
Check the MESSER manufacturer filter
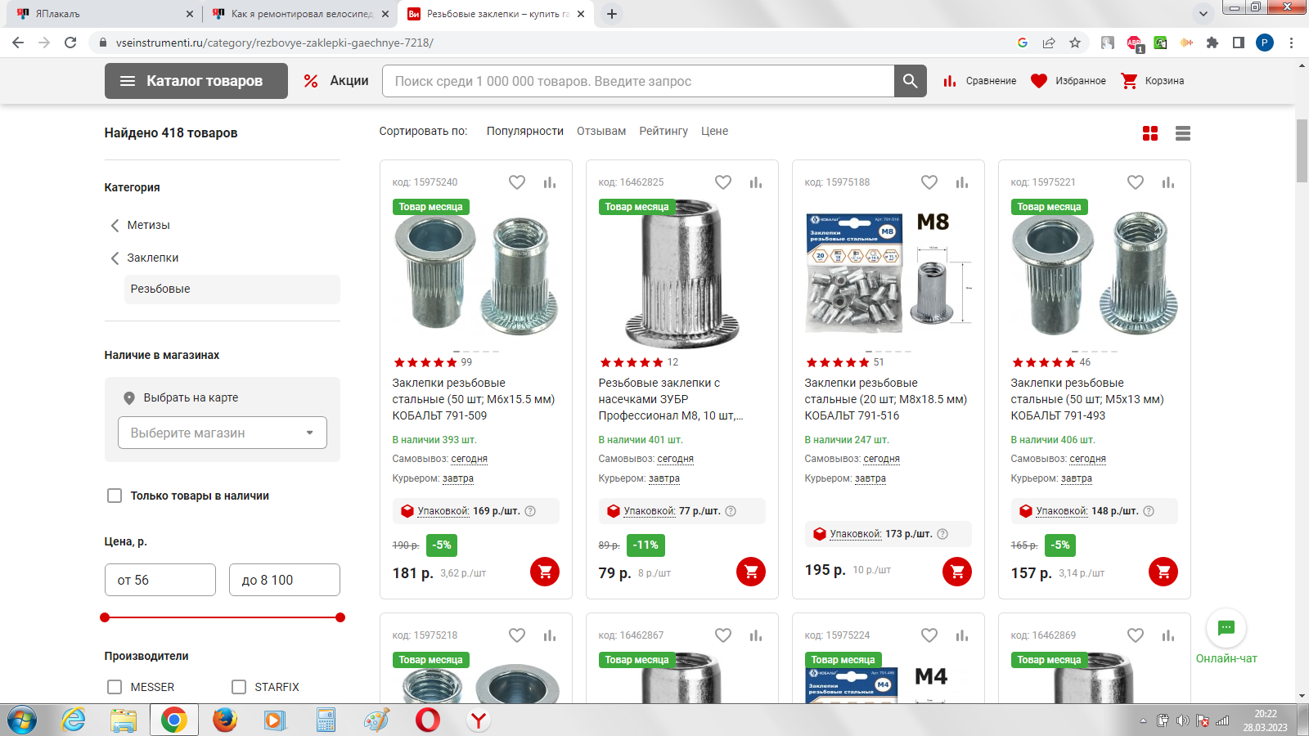point(115,687)
